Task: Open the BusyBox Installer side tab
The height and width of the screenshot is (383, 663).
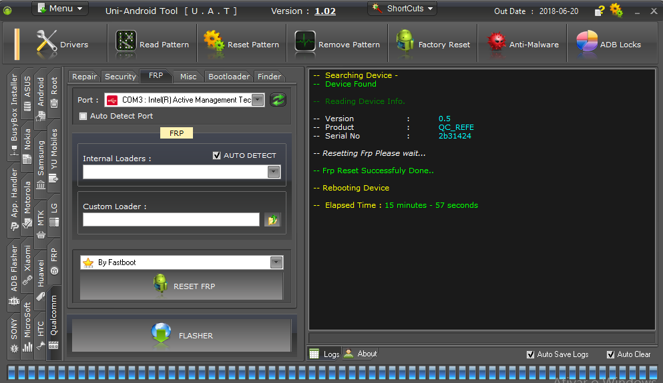Action: pyautogui.click(x=14, y=114)
